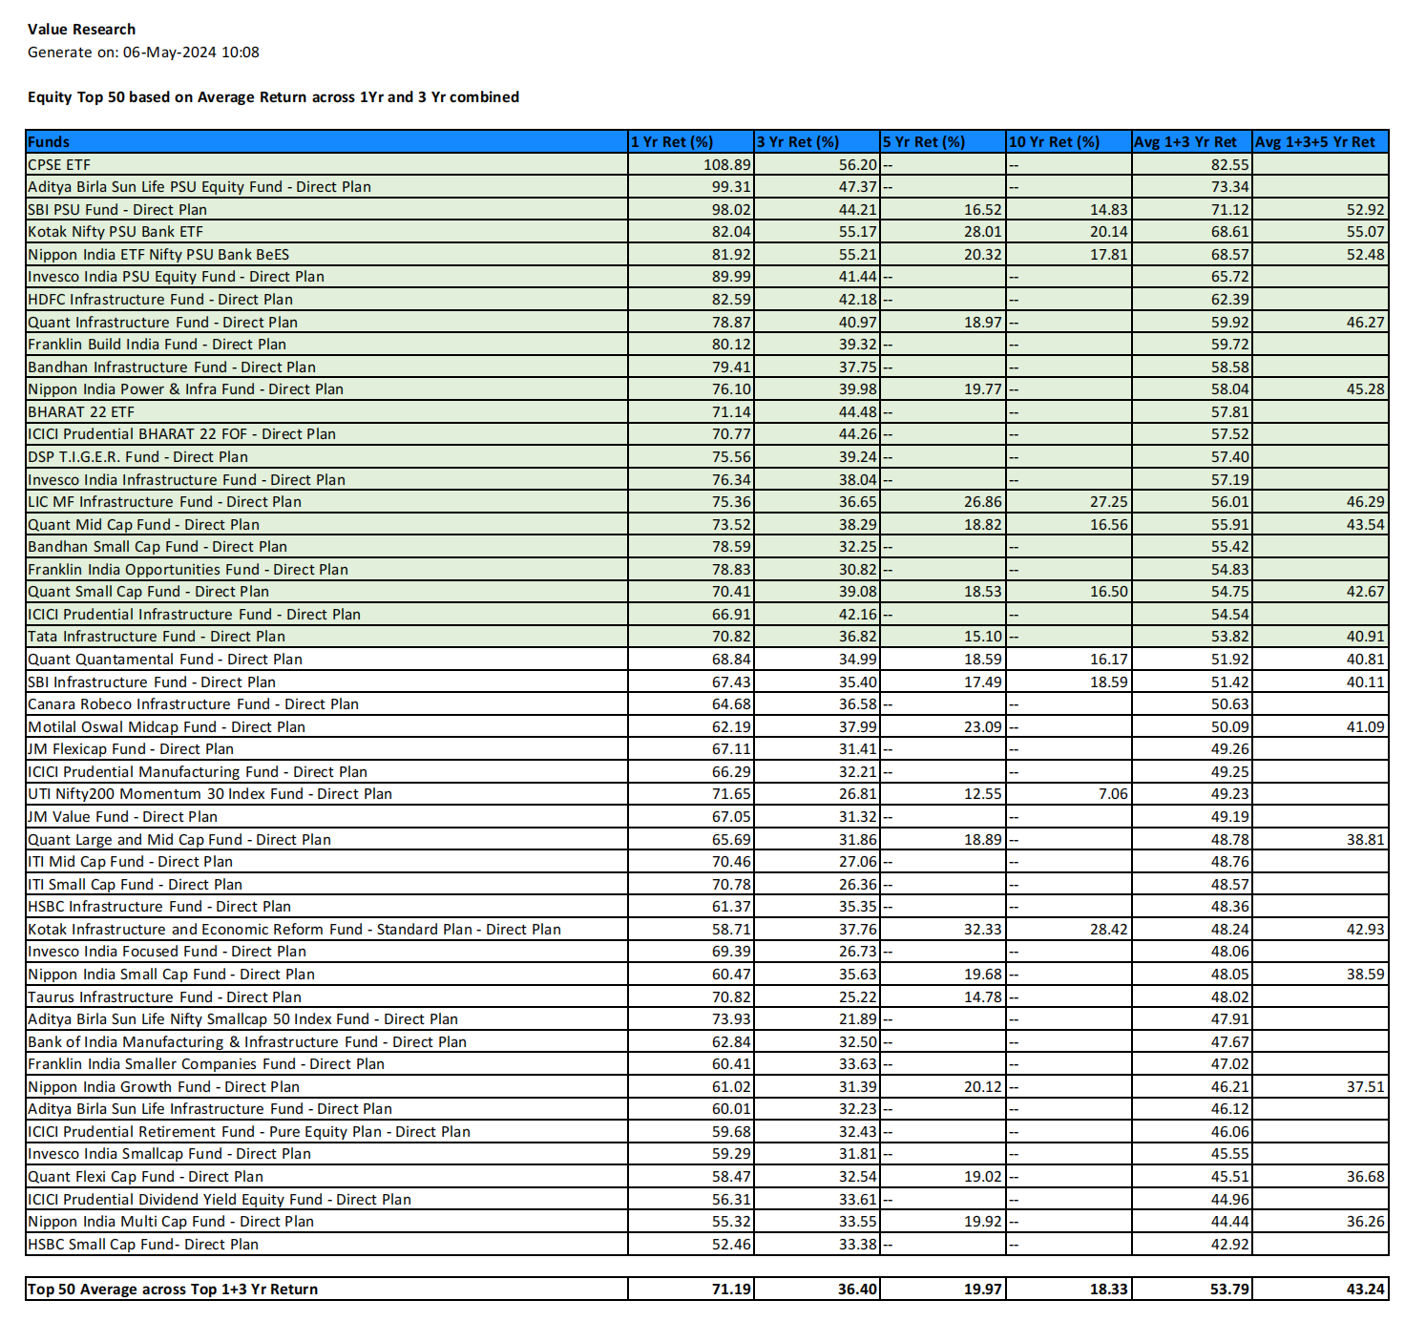Click 'Canara Robeco Infrastructure Fund - Direct Plan'
Viewport: 1405px width, 1321px height.
point(193,704)
